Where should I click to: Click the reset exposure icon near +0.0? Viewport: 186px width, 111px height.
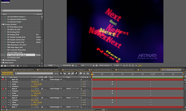(x=136, y=65)
